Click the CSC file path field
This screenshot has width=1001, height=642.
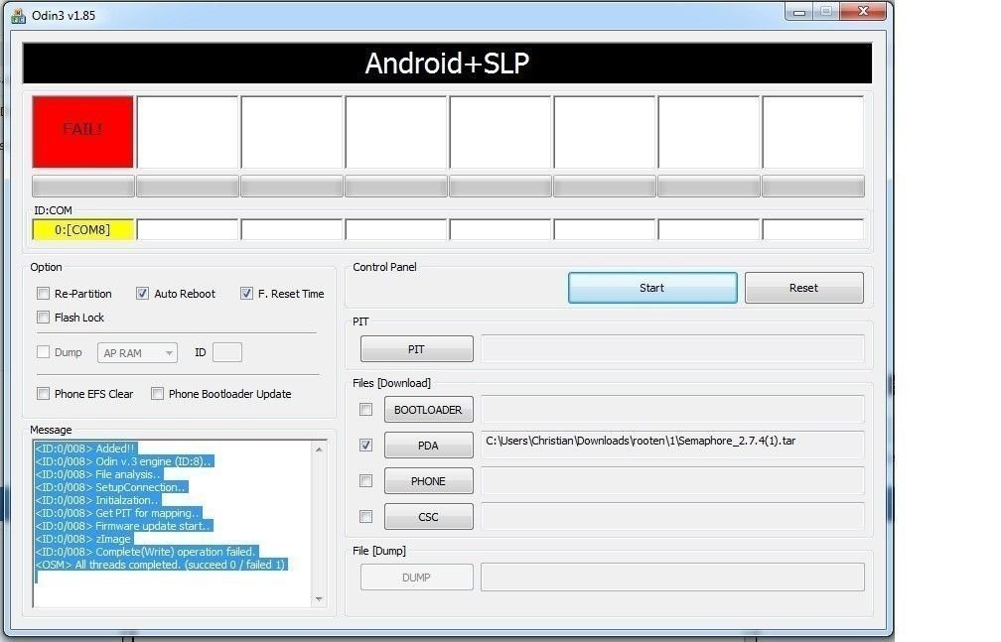click(x=673, y=516)
